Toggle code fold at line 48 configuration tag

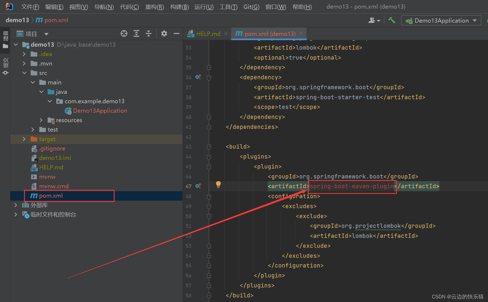coord(209,196)
